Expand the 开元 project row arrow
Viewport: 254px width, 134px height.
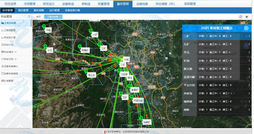pos(249,52)
